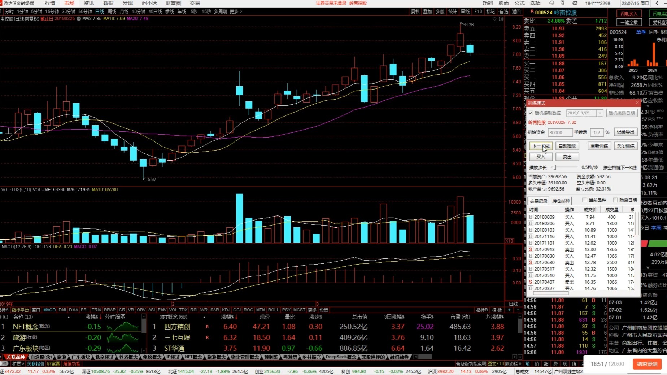Toggle the 随机提取数据 checkbox
The height and width of the screenshot is (375, 667).
(531, 113)
